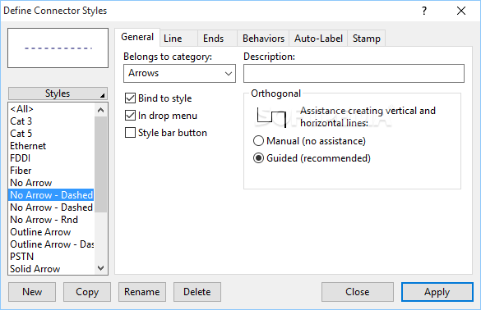Close the dialog with Close button
This screenshot has height=310, width=481.
coord(358,292)
